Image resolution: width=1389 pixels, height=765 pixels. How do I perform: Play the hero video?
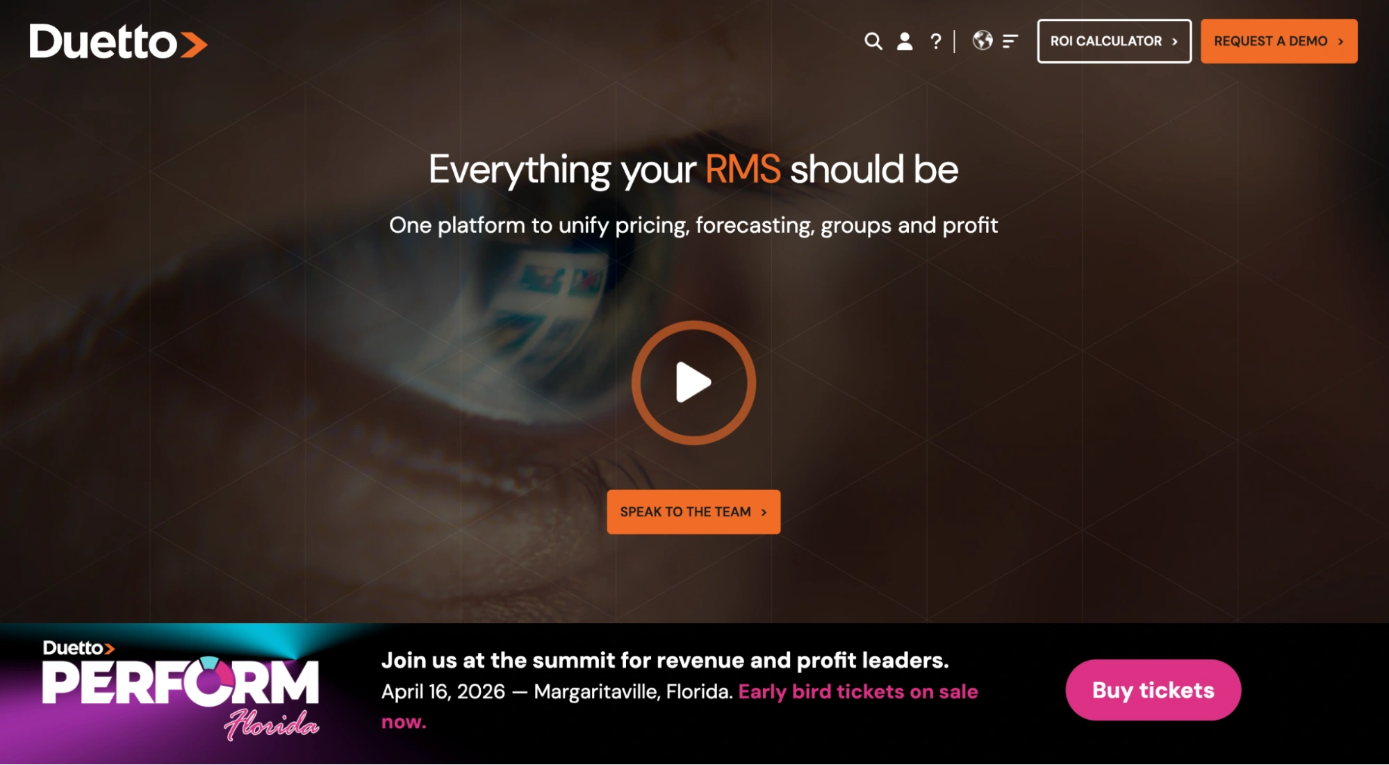[x=693, y=382]
